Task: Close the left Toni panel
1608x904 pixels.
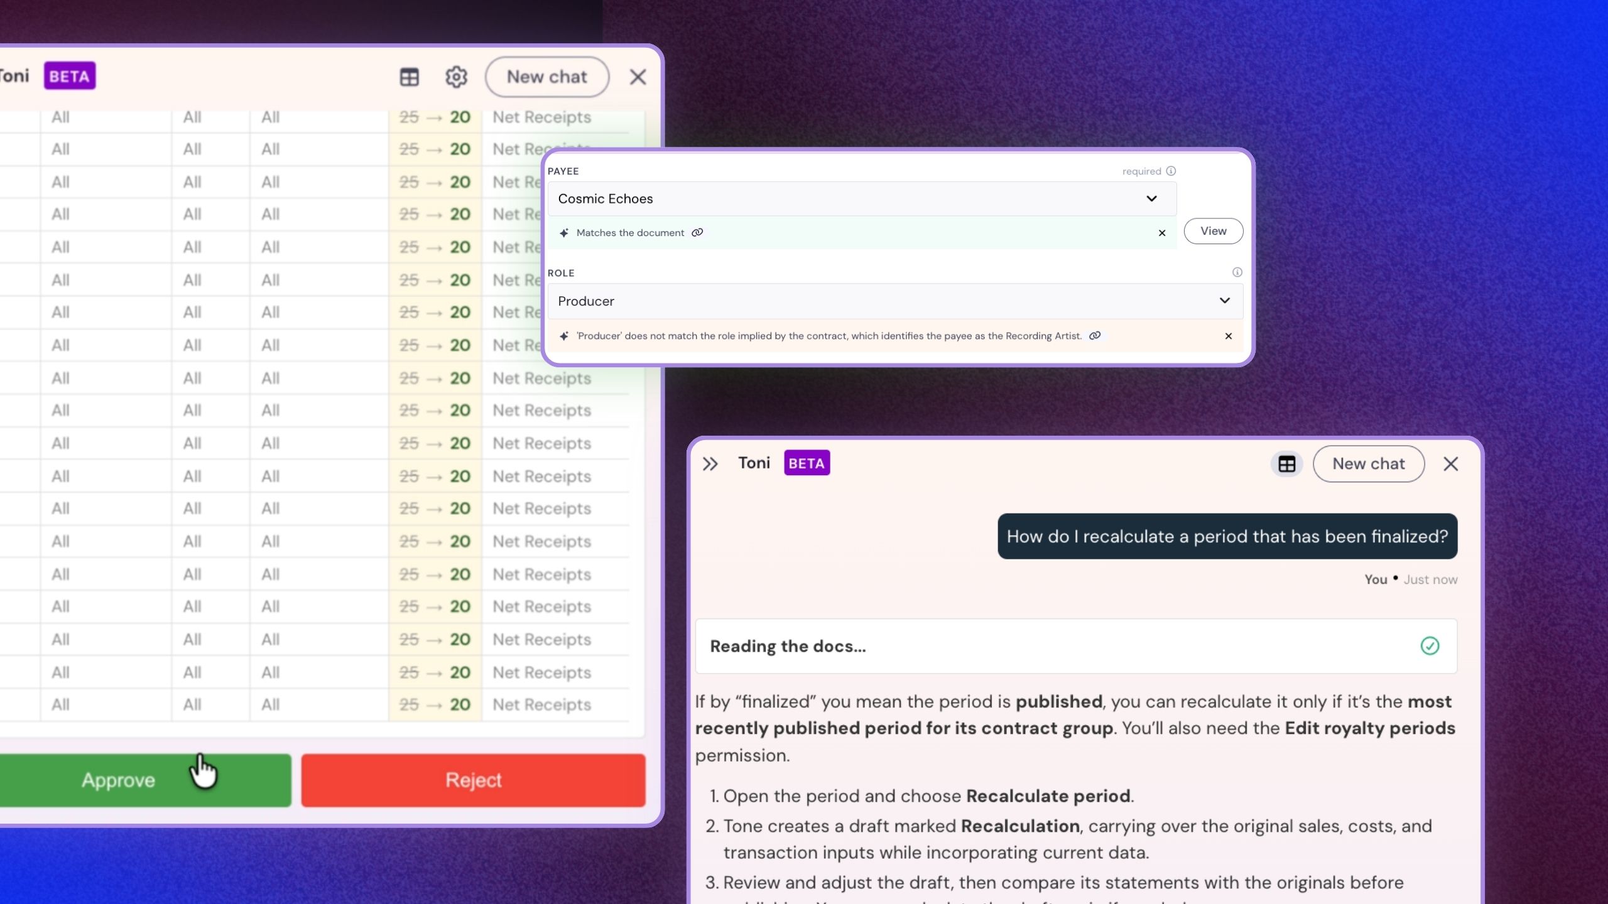Action: pos(638,77)
